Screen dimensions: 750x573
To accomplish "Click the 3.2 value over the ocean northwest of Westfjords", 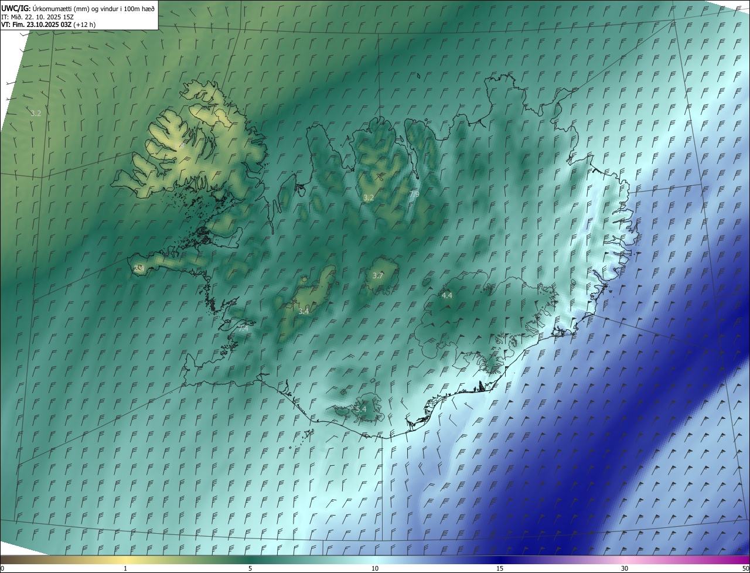I will [36, 113].
